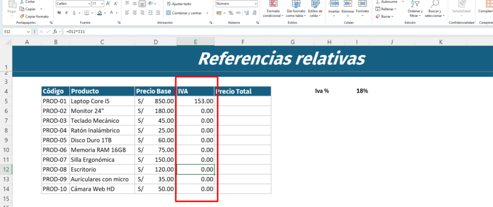The height and width of the screenshot is (207, 493).
Task: Activate the Copiar formato paintbrush
Action: tap(22, 16)
